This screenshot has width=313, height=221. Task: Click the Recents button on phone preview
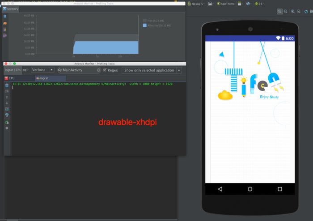280,189
